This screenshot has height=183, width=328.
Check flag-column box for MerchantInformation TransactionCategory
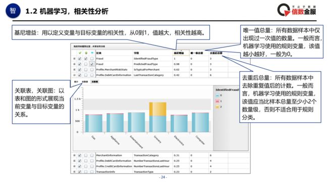click(92, 155)
